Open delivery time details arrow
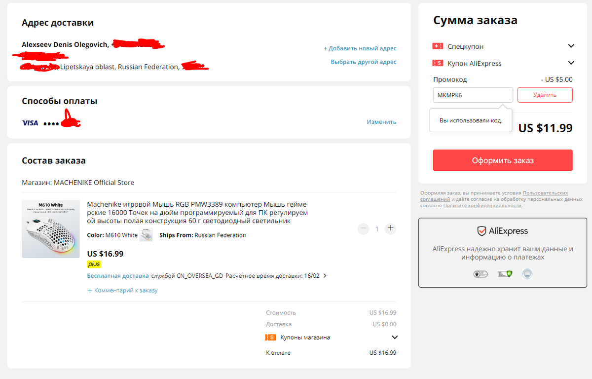Viewport: 592px width, 379px height. coord(325,276)
